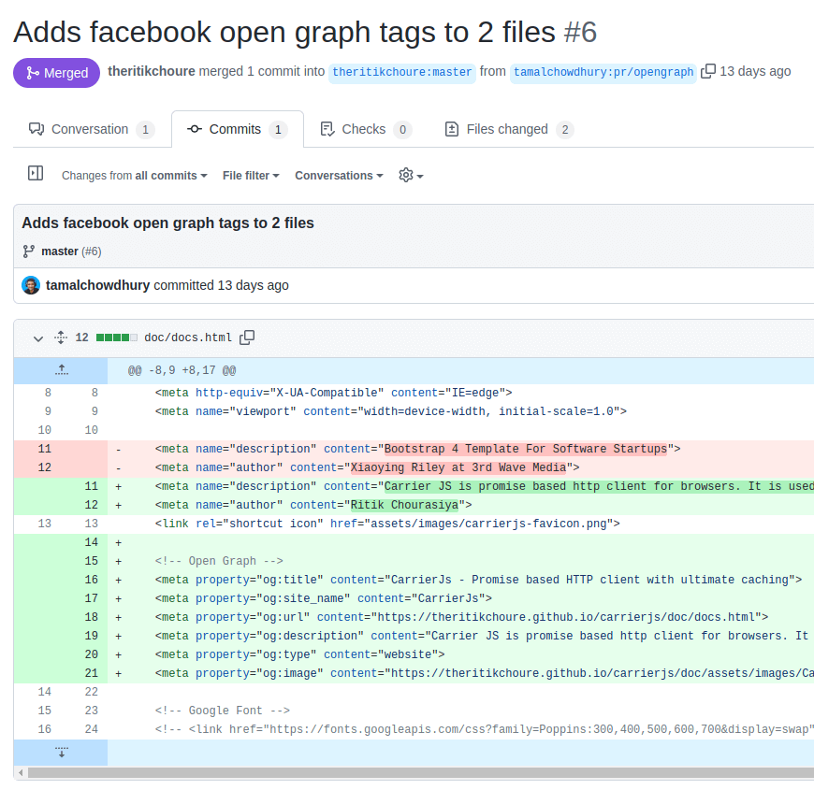Viewport: 814px width, 790px height.
Task: Click the og:url meta line
Action: (x=461, y=617)
